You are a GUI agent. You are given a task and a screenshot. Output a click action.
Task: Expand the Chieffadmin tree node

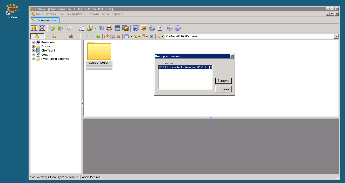click(33, 50)
